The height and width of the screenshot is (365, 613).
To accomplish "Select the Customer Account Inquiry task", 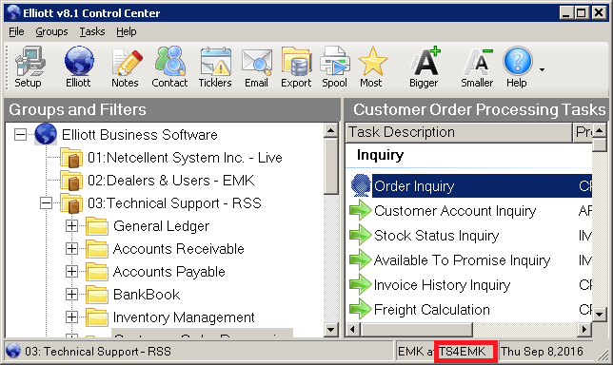I will click(455, 211).
